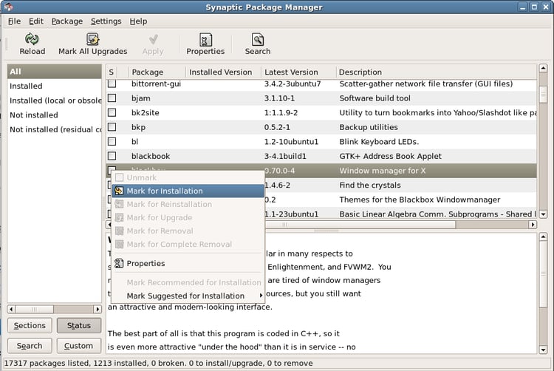Click the Custom filter button
The height and width of the screenshot is (371, 554).
[x=79, y=346]
